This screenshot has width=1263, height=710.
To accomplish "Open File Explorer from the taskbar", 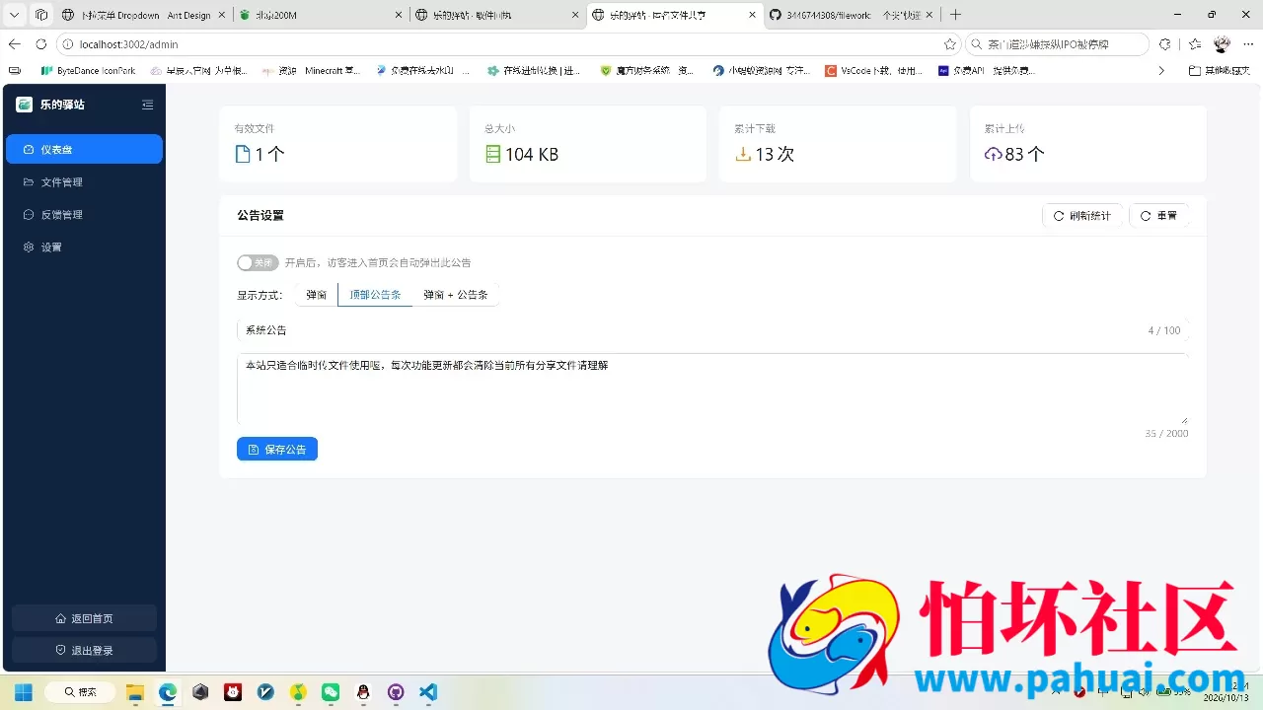I will click(135, 692).
